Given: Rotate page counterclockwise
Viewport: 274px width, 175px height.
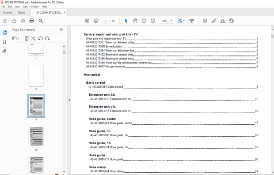Looking at the screenshot, I should click(x=40, y=38).
